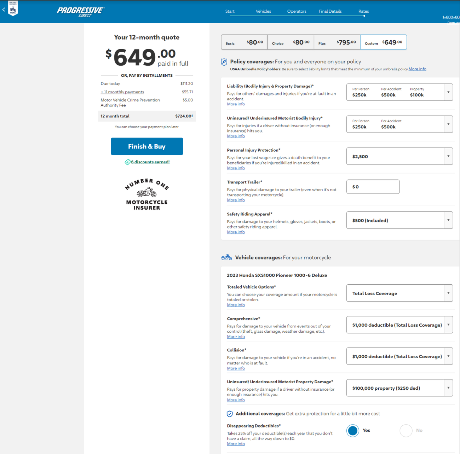
Task: Click the discount tag icon beside discounts earned
Action: [127, 162]
